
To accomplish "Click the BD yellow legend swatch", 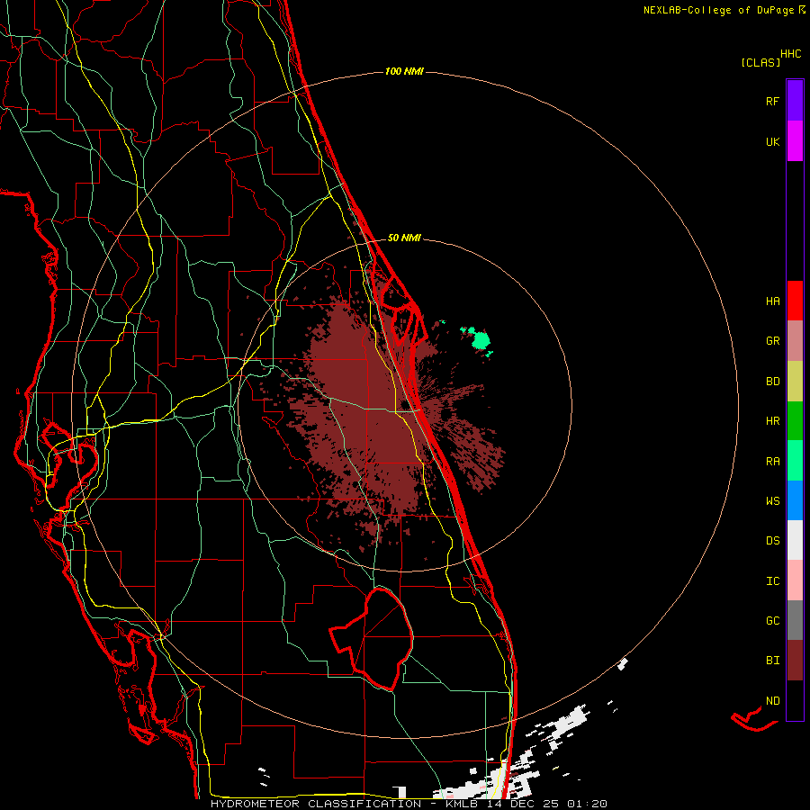I will (795, 381).
